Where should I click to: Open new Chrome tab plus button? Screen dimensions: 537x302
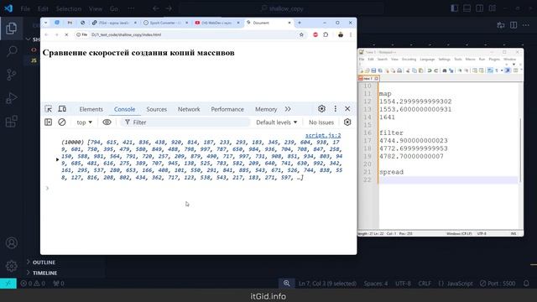point(300,23)
